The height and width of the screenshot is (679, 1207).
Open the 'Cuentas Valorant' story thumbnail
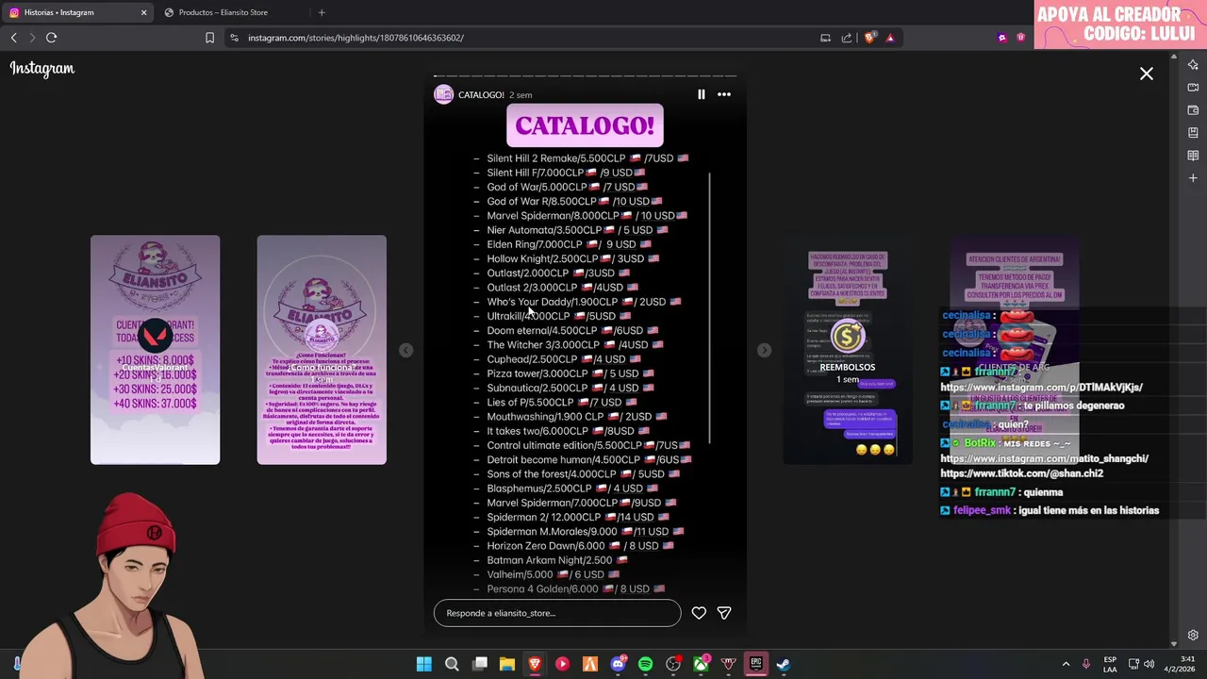coord(155,350)
